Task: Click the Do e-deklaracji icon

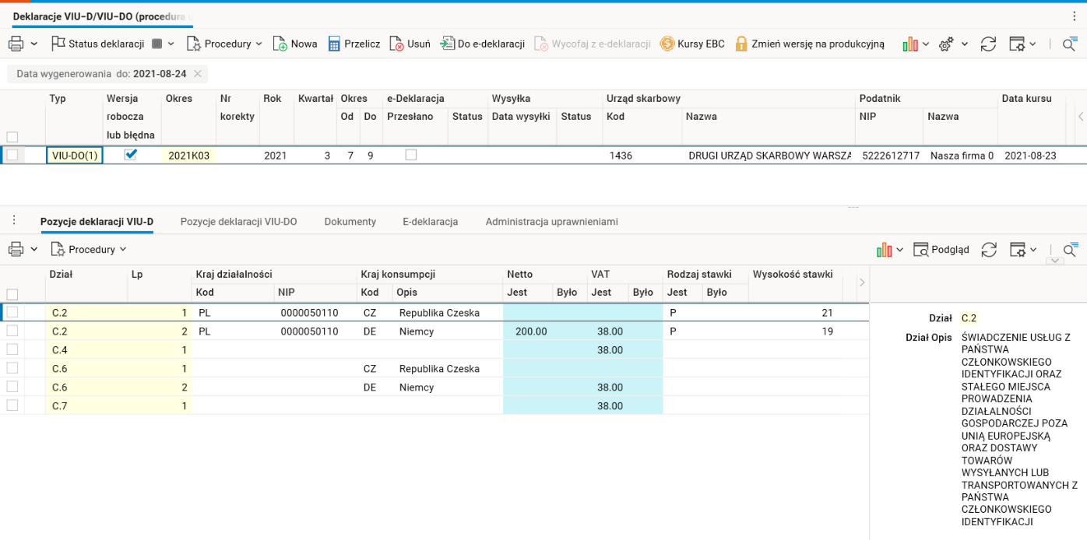Action: pos(447,44)
